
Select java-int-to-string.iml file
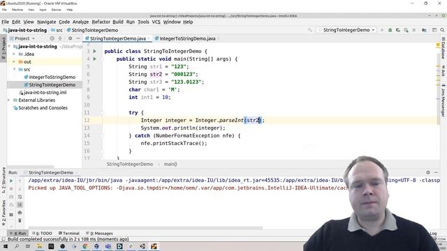coord(45,93)
